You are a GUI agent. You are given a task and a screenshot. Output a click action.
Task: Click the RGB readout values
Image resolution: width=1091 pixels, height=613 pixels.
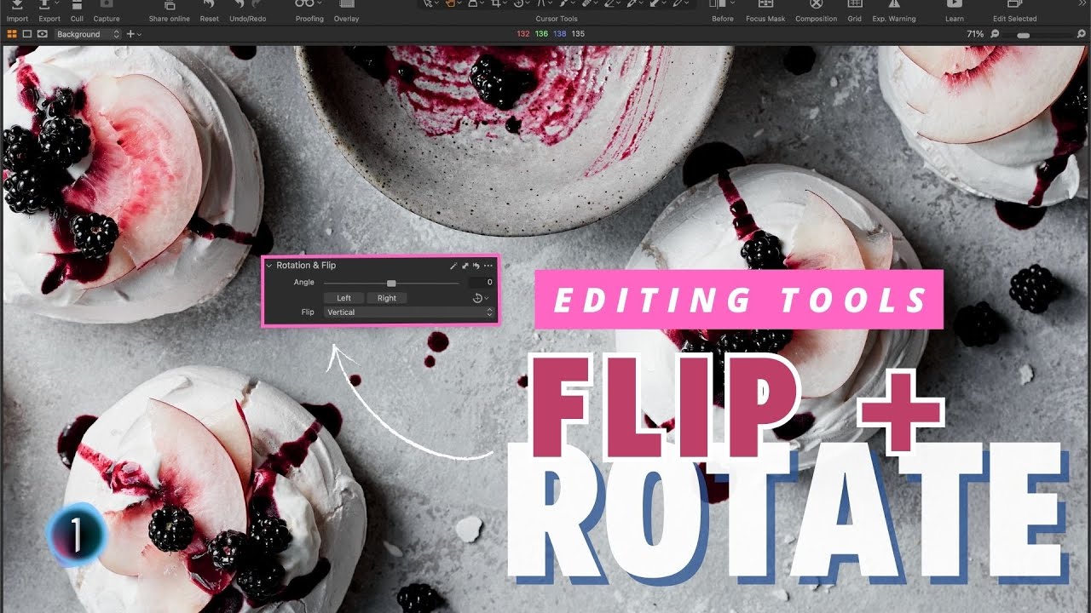pos(551,34)
